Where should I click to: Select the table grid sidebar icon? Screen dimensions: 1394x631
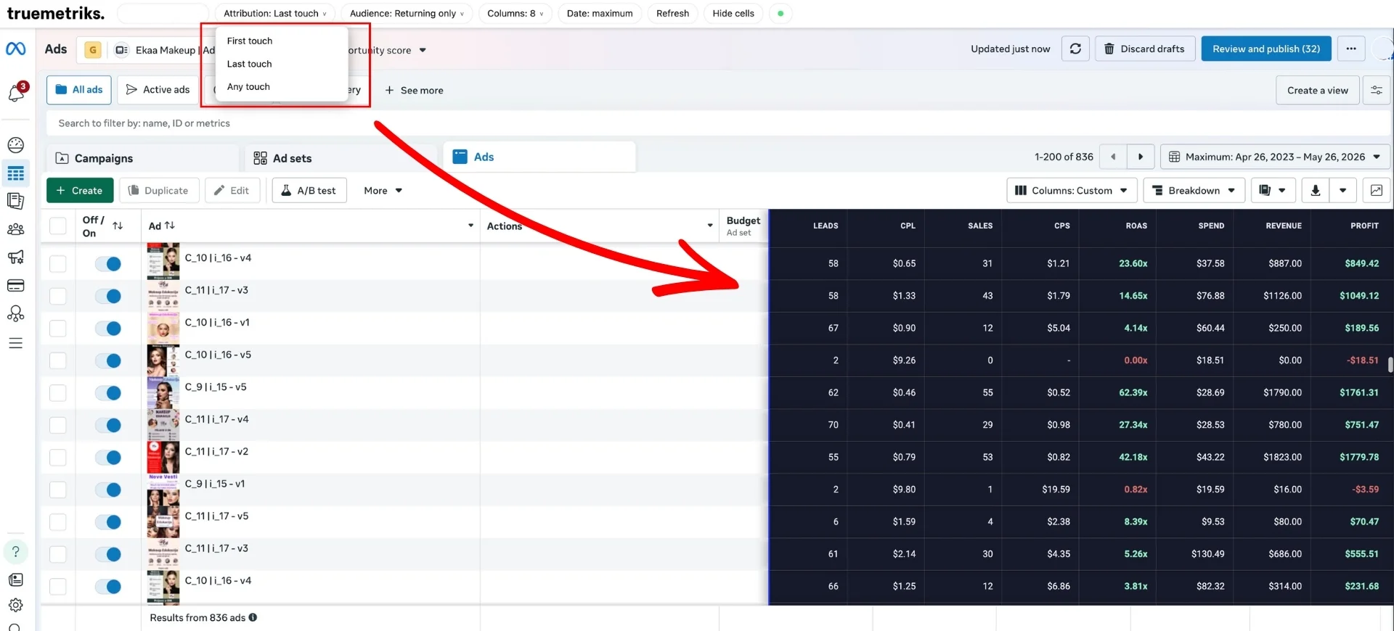pos(16,173)
